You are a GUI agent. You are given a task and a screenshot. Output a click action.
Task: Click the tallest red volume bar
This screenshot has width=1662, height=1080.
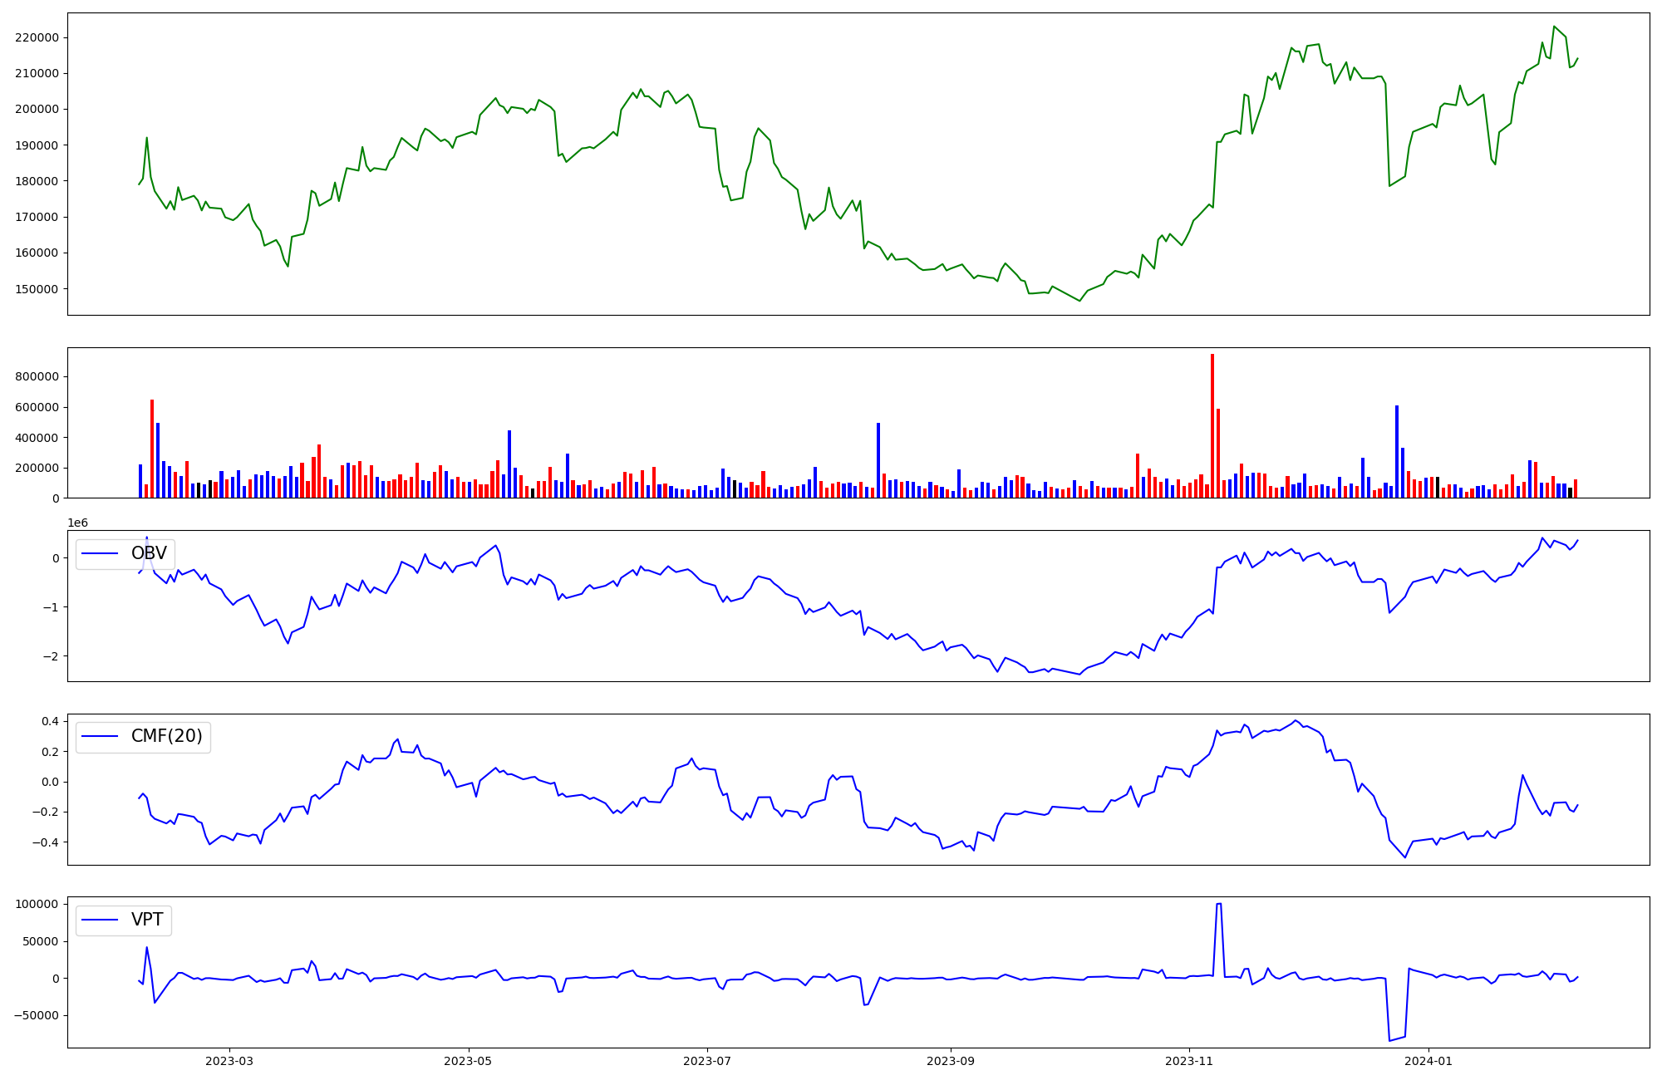1212,425
